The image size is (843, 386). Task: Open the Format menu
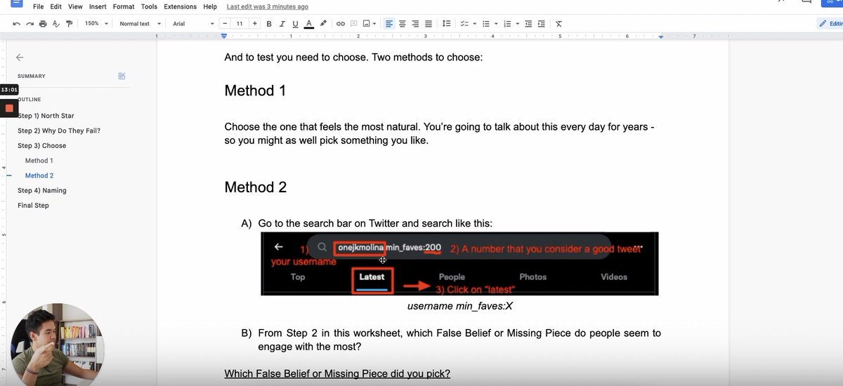pos(124,6)
